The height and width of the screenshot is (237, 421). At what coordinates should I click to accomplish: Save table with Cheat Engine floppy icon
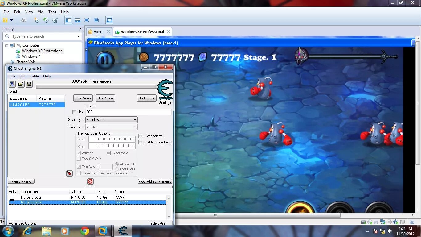[x=29, y=84]
